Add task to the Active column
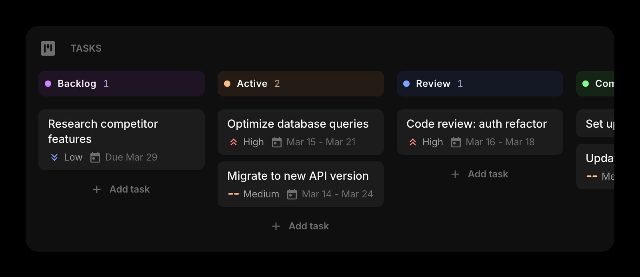This screenshot has width=640, height=277. [301, 226]
